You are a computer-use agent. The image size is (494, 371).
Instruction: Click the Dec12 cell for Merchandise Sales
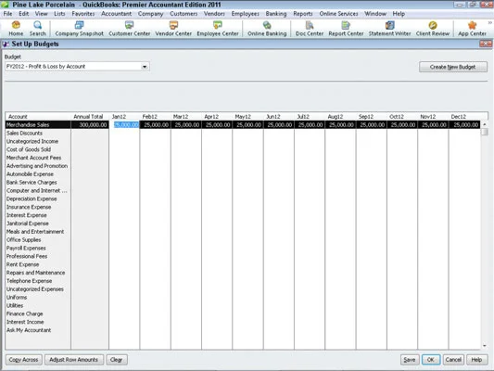point(464,125)
